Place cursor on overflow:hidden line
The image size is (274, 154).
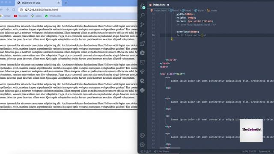188,32
